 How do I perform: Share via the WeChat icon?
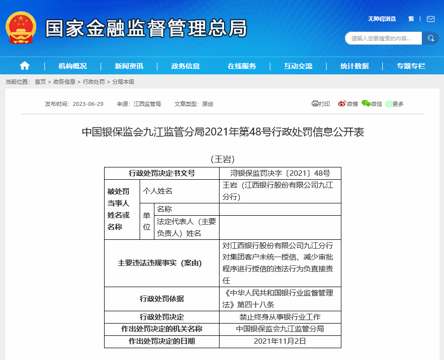pyautogui.click(x=366, y=103)
